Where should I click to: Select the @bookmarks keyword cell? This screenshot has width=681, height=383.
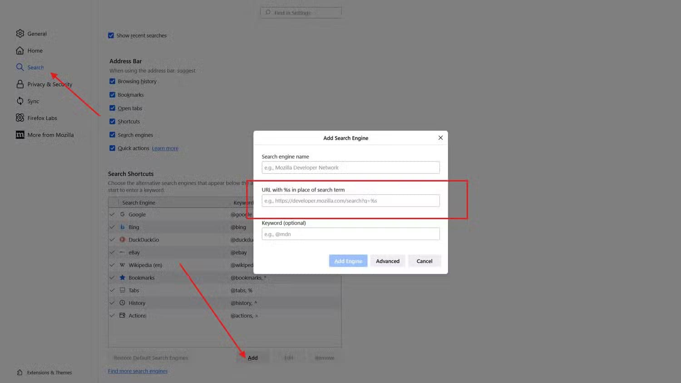pyautogui.click(x=248, y=278)
